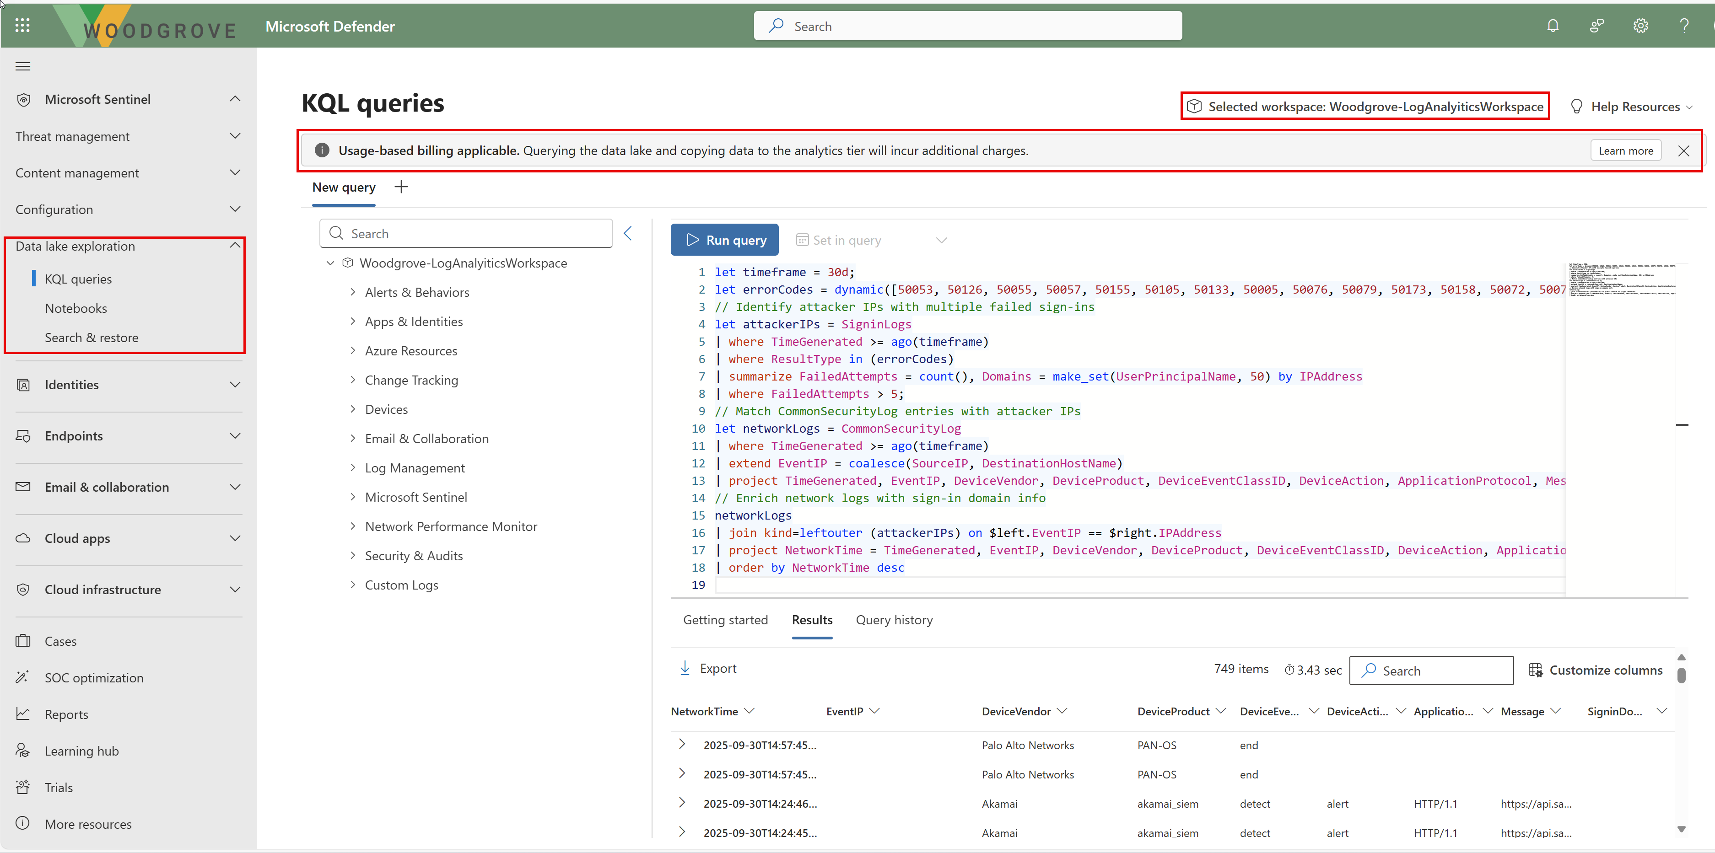Expand the first result row
This screenshot has height=853, width=1715.
coord(682,744)
